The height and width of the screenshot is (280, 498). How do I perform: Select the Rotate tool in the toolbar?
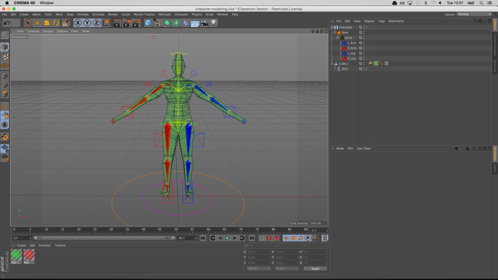point(56,22)
